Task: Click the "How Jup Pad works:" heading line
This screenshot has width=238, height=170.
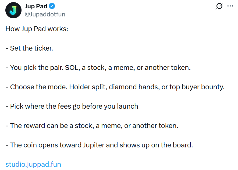Action: point(37,29)
